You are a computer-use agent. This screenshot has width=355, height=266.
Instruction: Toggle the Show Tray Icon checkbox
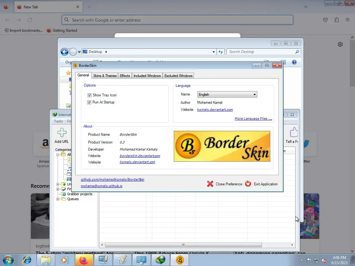click(x=89, y=95)
